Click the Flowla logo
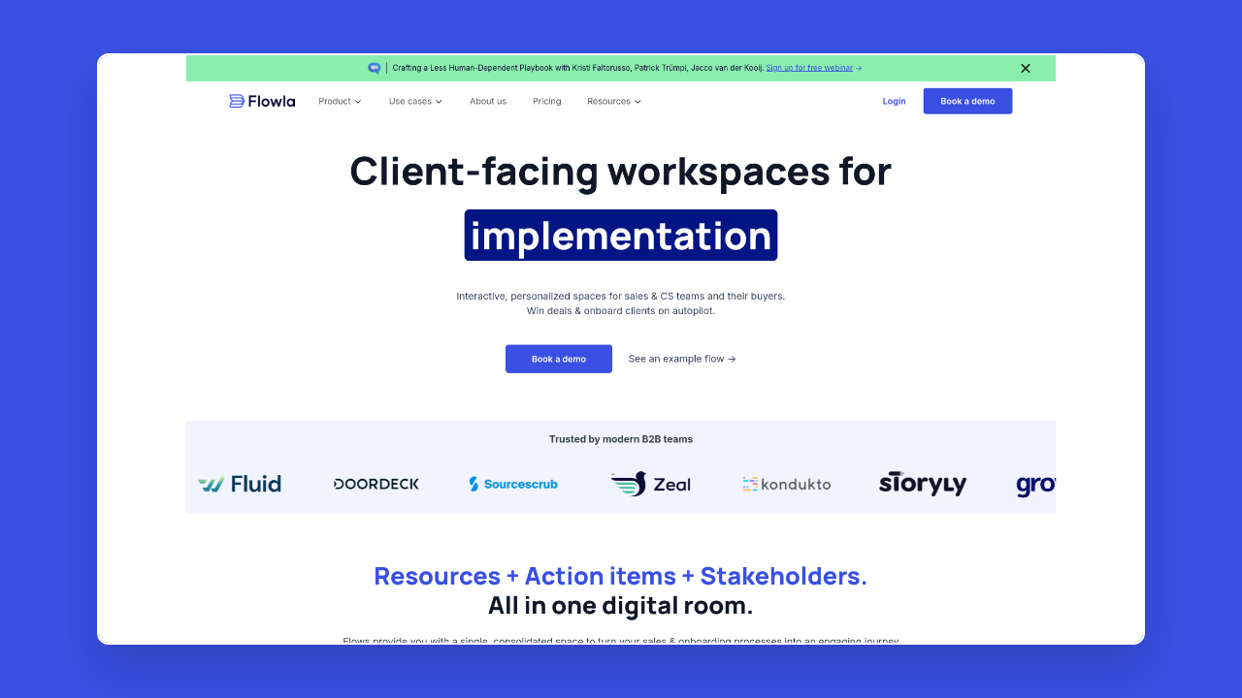 [x=261, y=101]
